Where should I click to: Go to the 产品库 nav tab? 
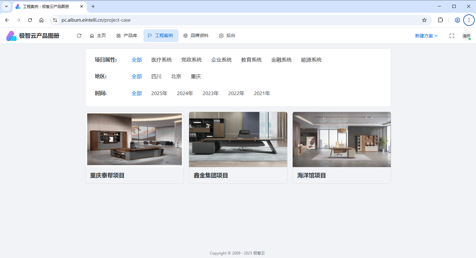[x=127, y=36]
